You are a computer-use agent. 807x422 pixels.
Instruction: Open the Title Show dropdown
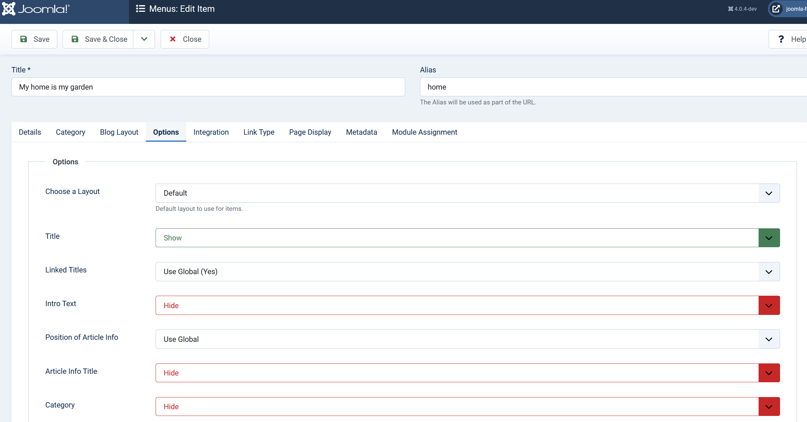tap(769, 238)
